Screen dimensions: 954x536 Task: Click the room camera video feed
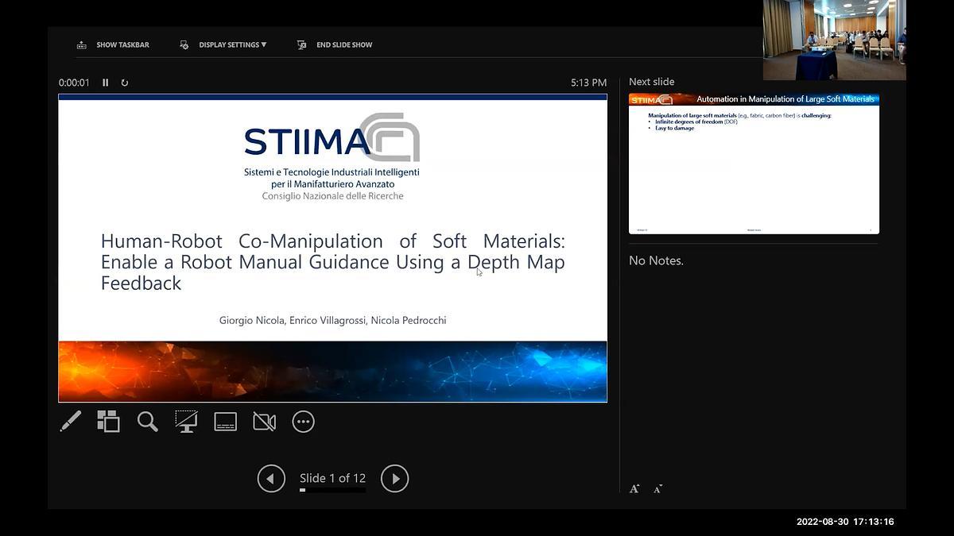835,40
